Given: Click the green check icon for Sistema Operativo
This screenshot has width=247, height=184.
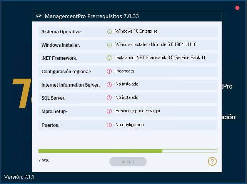Looking at the screenshot, I should [110, 31].
